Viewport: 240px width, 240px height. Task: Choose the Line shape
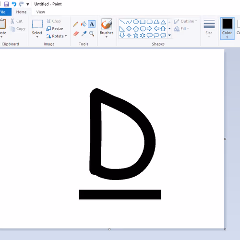pyautogui.click(x=122, y=22)
